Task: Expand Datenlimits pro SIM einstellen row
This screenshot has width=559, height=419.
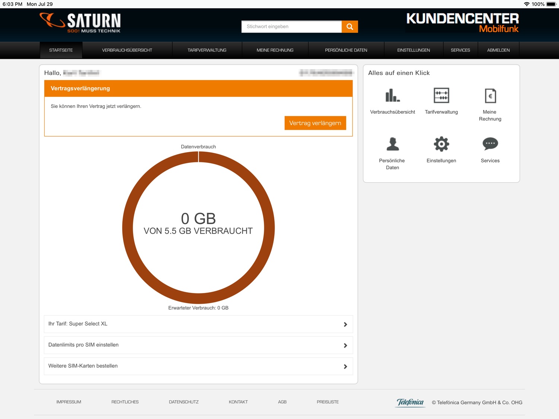Action: pyautogui.click(x=198, y=345)
